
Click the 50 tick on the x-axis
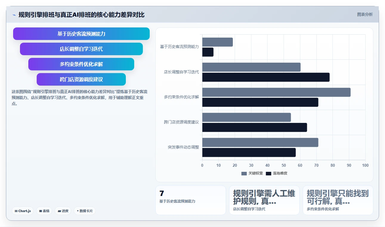(284, 166)
